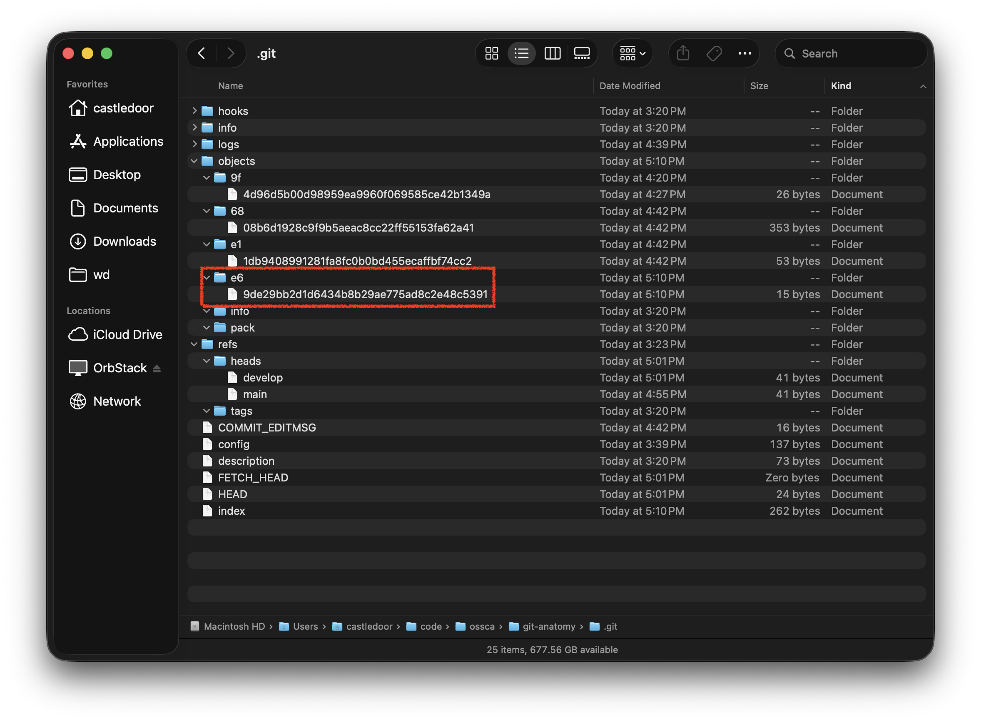Collapse the refs folder
The height and width of the screenshot is (723, 981).
pyautogui.click(x=194, y=344)
